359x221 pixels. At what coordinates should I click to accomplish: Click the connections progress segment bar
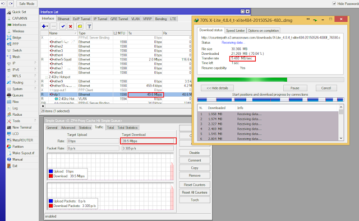point(270,100)
